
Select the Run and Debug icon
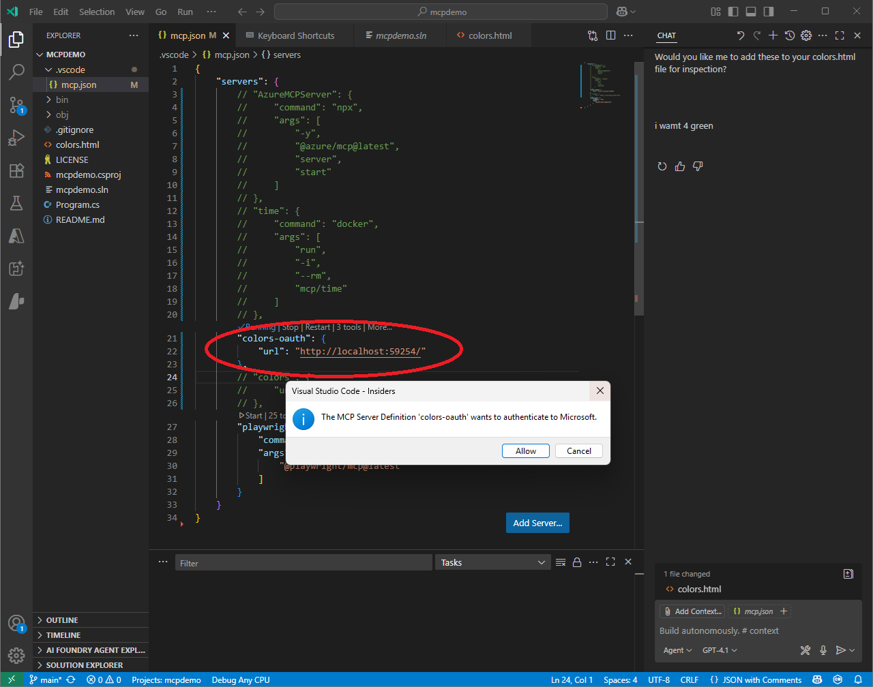tap(16, 138)
